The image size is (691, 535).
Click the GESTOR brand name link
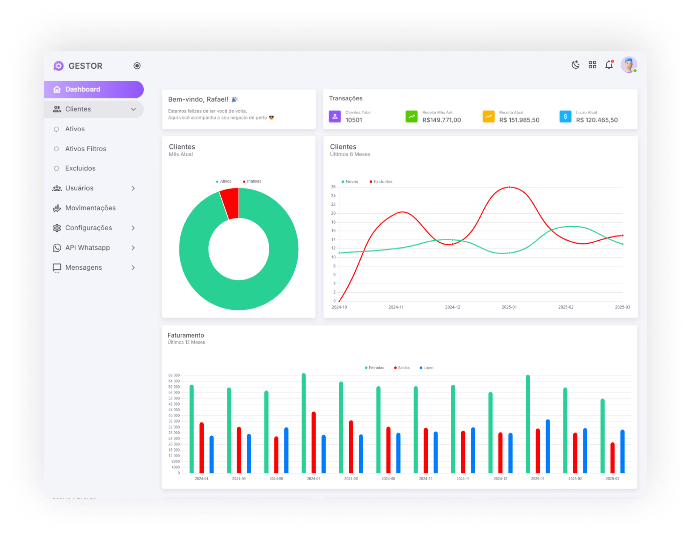(85, 66)
